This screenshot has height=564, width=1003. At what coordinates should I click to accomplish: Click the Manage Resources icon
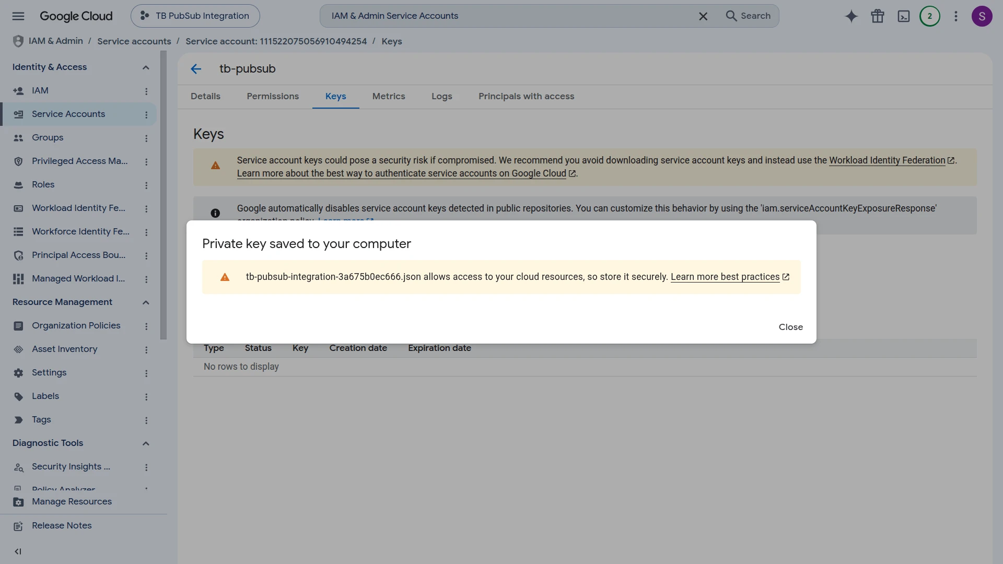pos(18,502)
